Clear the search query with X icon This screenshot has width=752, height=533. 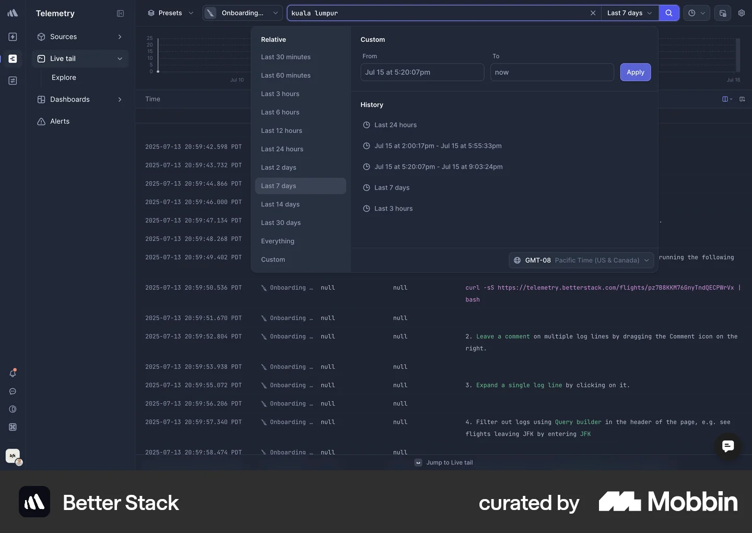[593, 13]
